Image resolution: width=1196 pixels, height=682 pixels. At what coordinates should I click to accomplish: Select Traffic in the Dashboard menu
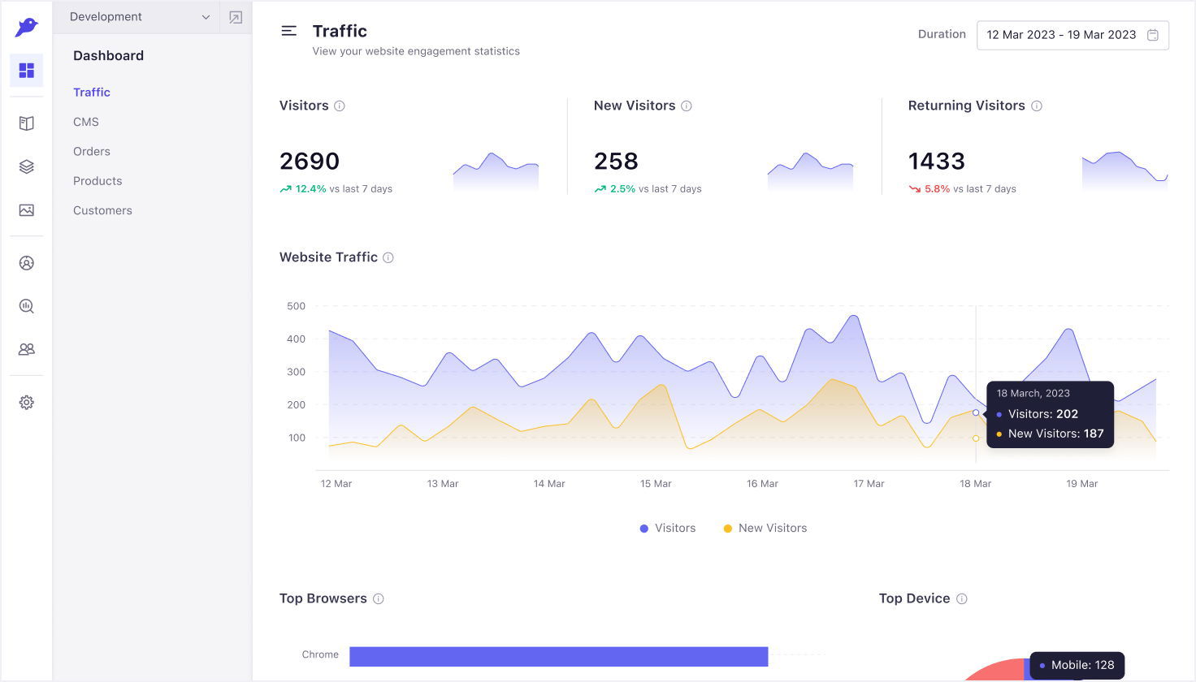coord(92,93)
